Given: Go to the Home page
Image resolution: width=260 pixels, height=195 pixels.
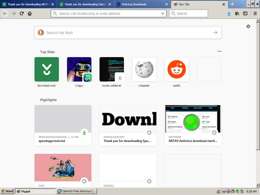Looking at the screenshot, I should (x=30, y=13).
